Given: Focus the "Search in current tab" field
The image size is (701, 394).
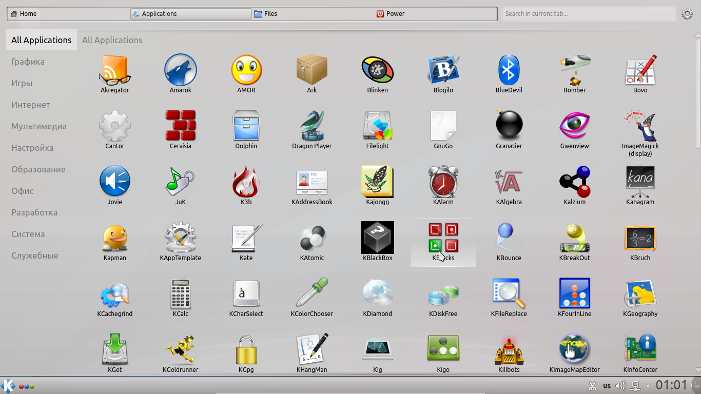Looking at the screenshot, I should tap(589, 14).
